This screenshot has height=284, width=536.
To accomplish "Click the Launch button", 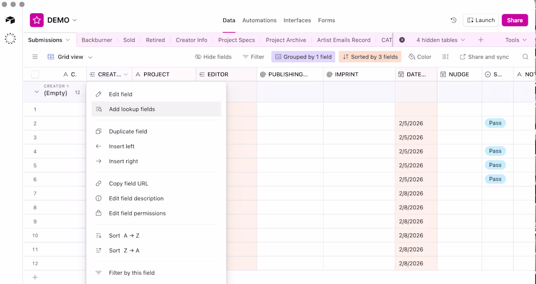I will [x=480, y=20].
